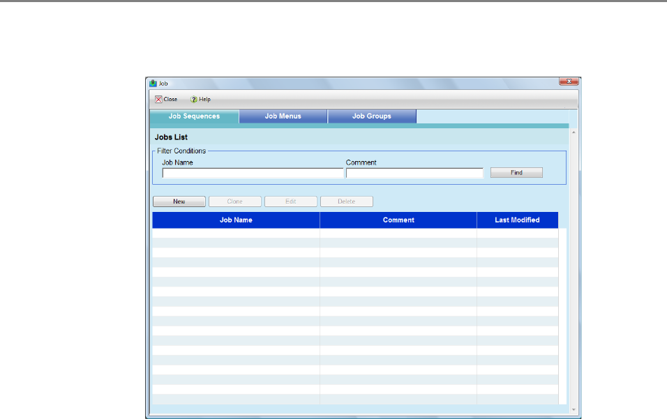Click the scrollbar up arrow
The height and width of the screenshot is (419, 667).
coord(574,131)
